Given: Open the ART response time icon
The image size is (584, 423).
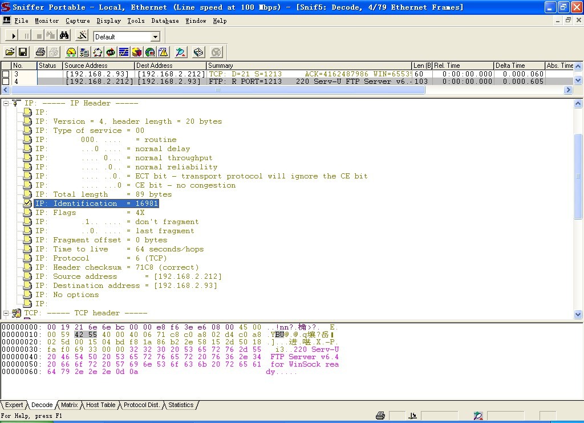Looking at the screenshot, I should (111, 52).
